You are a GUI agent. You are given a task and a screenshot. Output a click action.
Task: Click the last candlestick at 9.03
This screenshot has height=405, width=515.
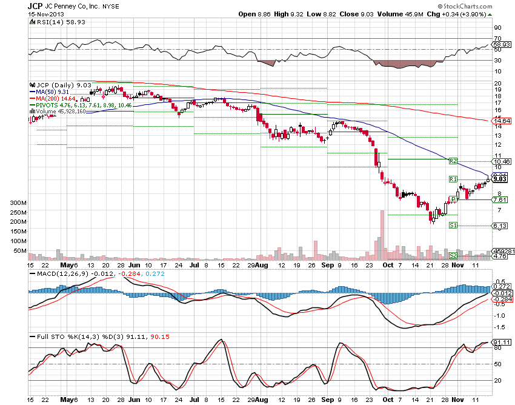pos(488,179)
